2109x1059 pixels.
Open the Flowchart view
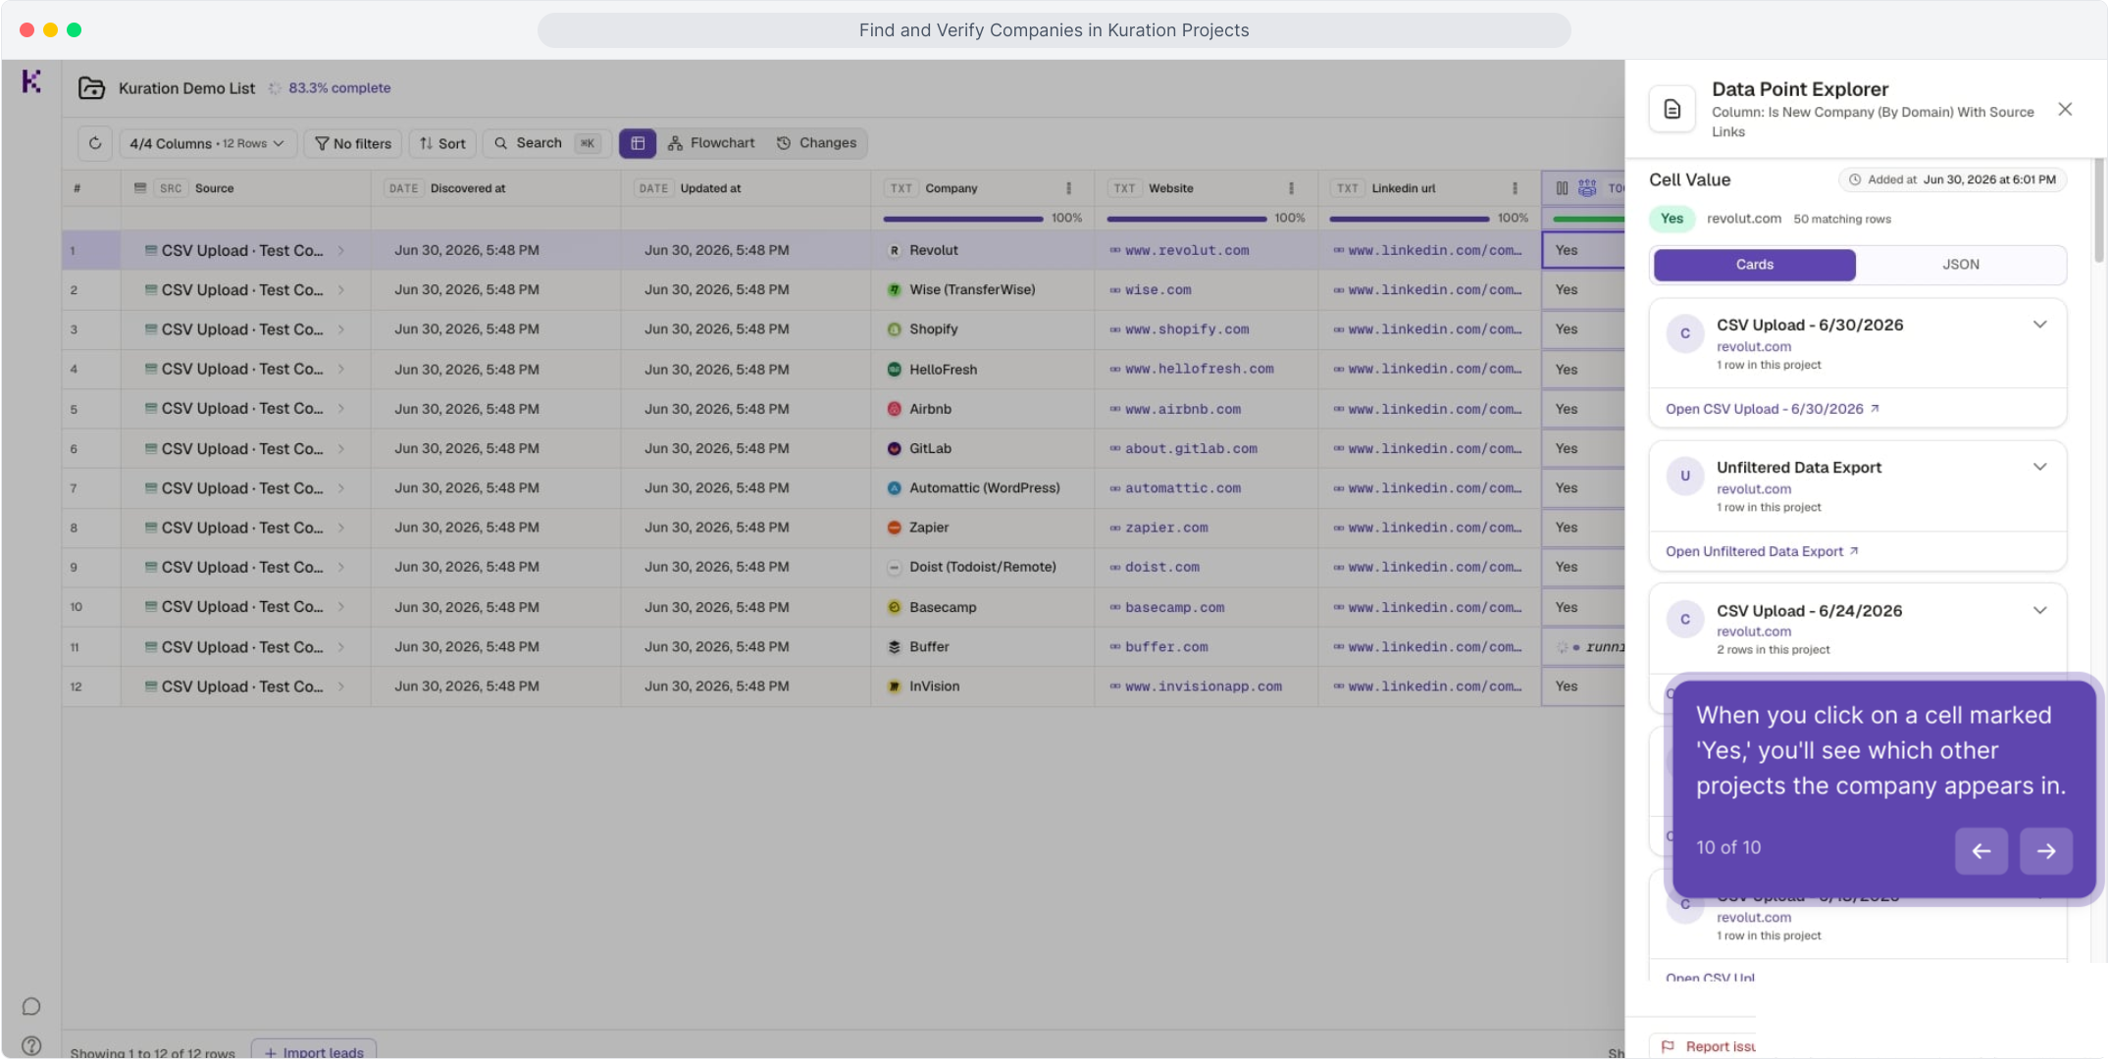click(x=711, y=143)
